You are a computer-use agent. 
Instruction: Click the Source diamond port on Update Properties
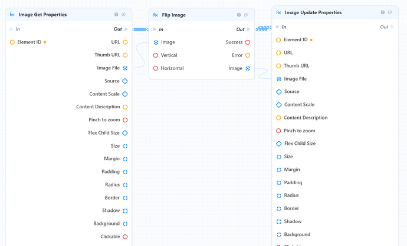[279, 92]
